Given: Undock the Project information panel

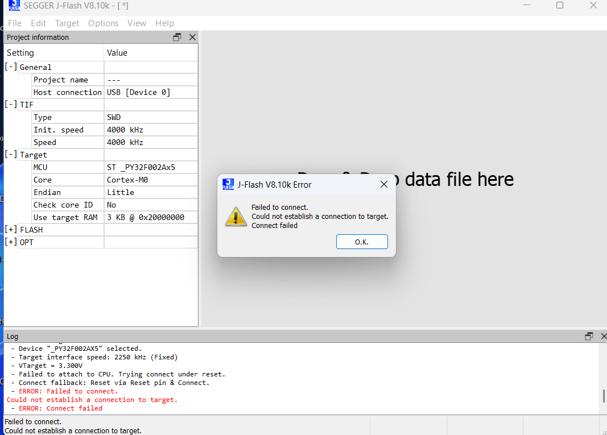Looking at the screenshot, I should 177,37.
